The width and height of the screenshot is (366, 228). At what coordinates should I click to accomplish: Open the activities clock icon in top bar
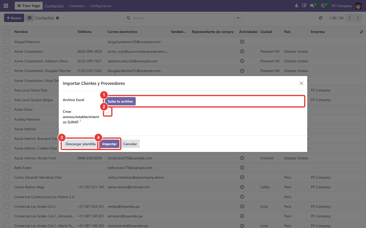point(323,6)
